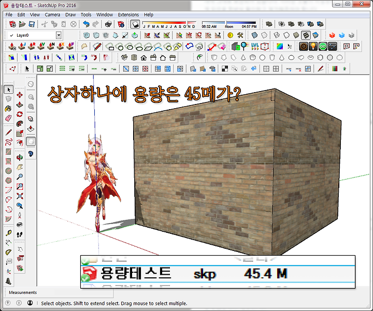This screenshot has width=373, height=311.
Task: Click the Make Component icon
Action: click(8, 99)
